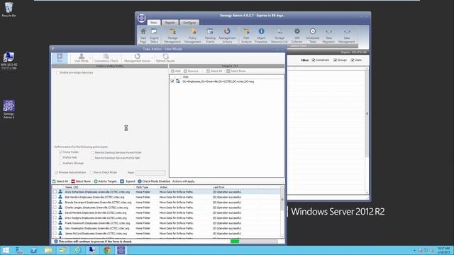Click the Check Mode Disabled info icon

tap(140, 181)
